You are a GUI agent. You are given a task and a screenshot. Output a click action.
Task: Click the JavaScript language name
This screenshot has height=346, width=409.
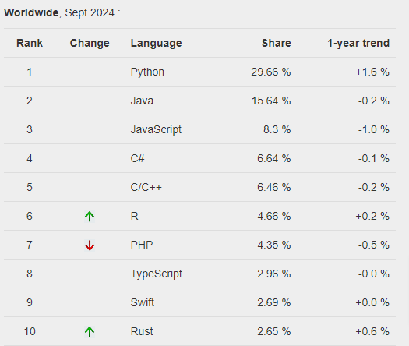tap(156, 129)
